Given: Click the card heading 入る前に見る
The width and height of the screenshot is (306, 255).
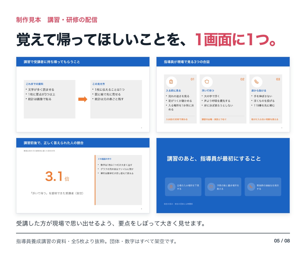Looking at the screenshot, I should pyautogui.click(x=173, y=91).
